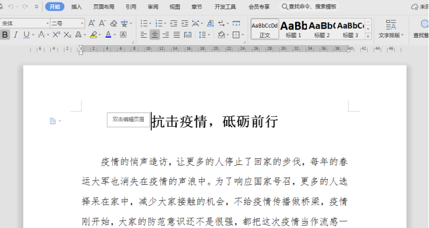This screenshot has height=228, width=429.
Task: Click the bulleted list icon
Action: [x=144, y=23]
